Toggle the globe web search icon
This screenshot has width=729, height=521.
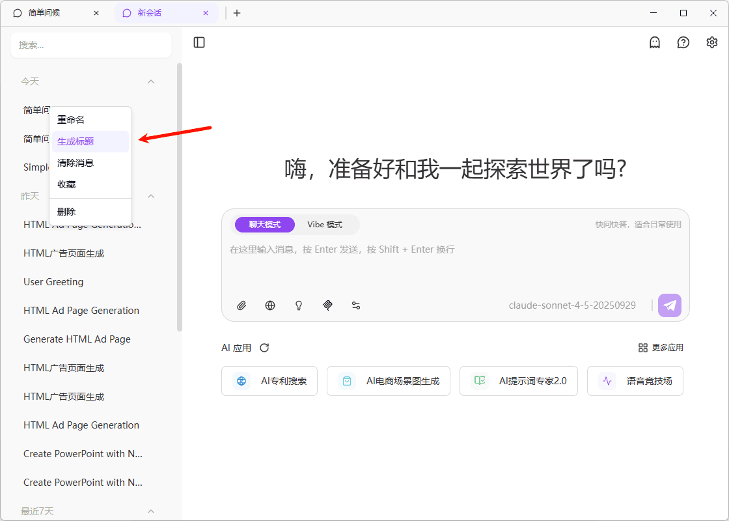[270, 305]
